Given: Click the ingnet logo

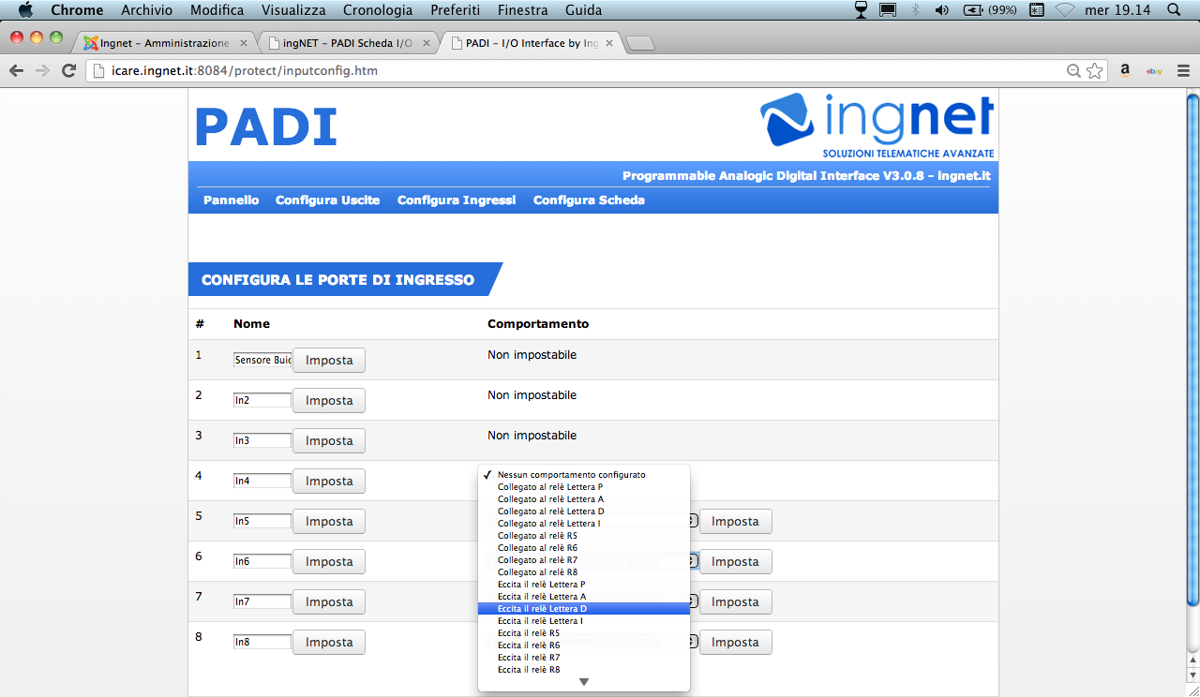Looking at the screenshot, I should tap(877, 126).
